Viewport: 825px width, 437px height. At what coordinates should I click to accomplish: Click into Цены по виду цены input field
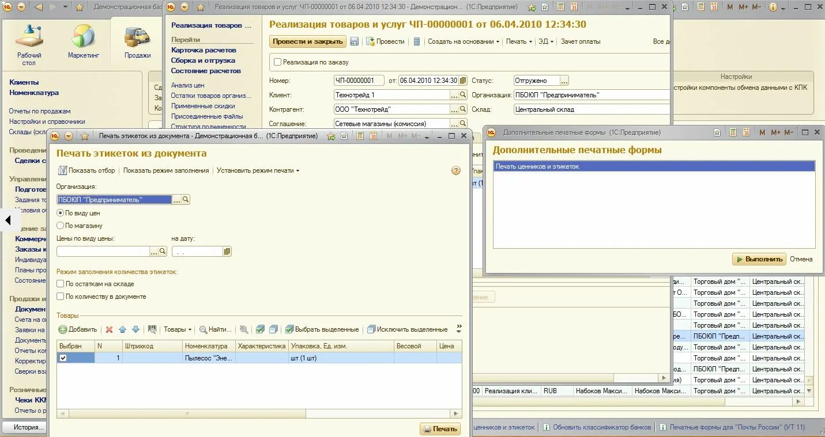103,252
